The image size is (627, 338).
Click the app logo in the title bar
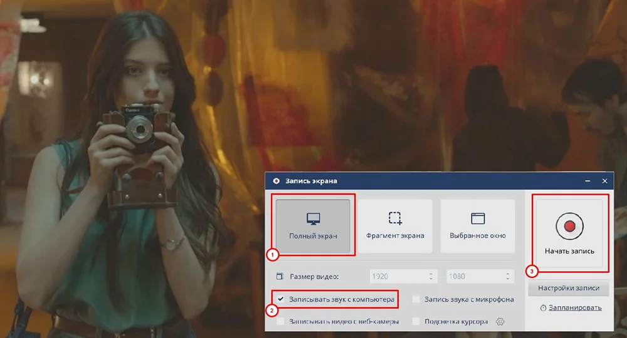275,181
